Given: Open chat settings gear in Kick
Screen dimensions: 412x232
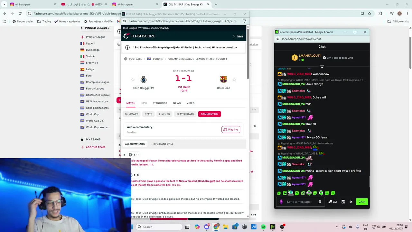Looking at the screenshot, I should [351, 202].
